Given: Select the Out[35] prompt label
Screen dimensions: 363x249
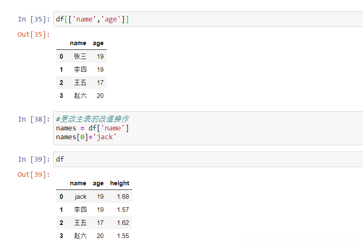Looking at the screenshot, I should [x=34, y=35].
